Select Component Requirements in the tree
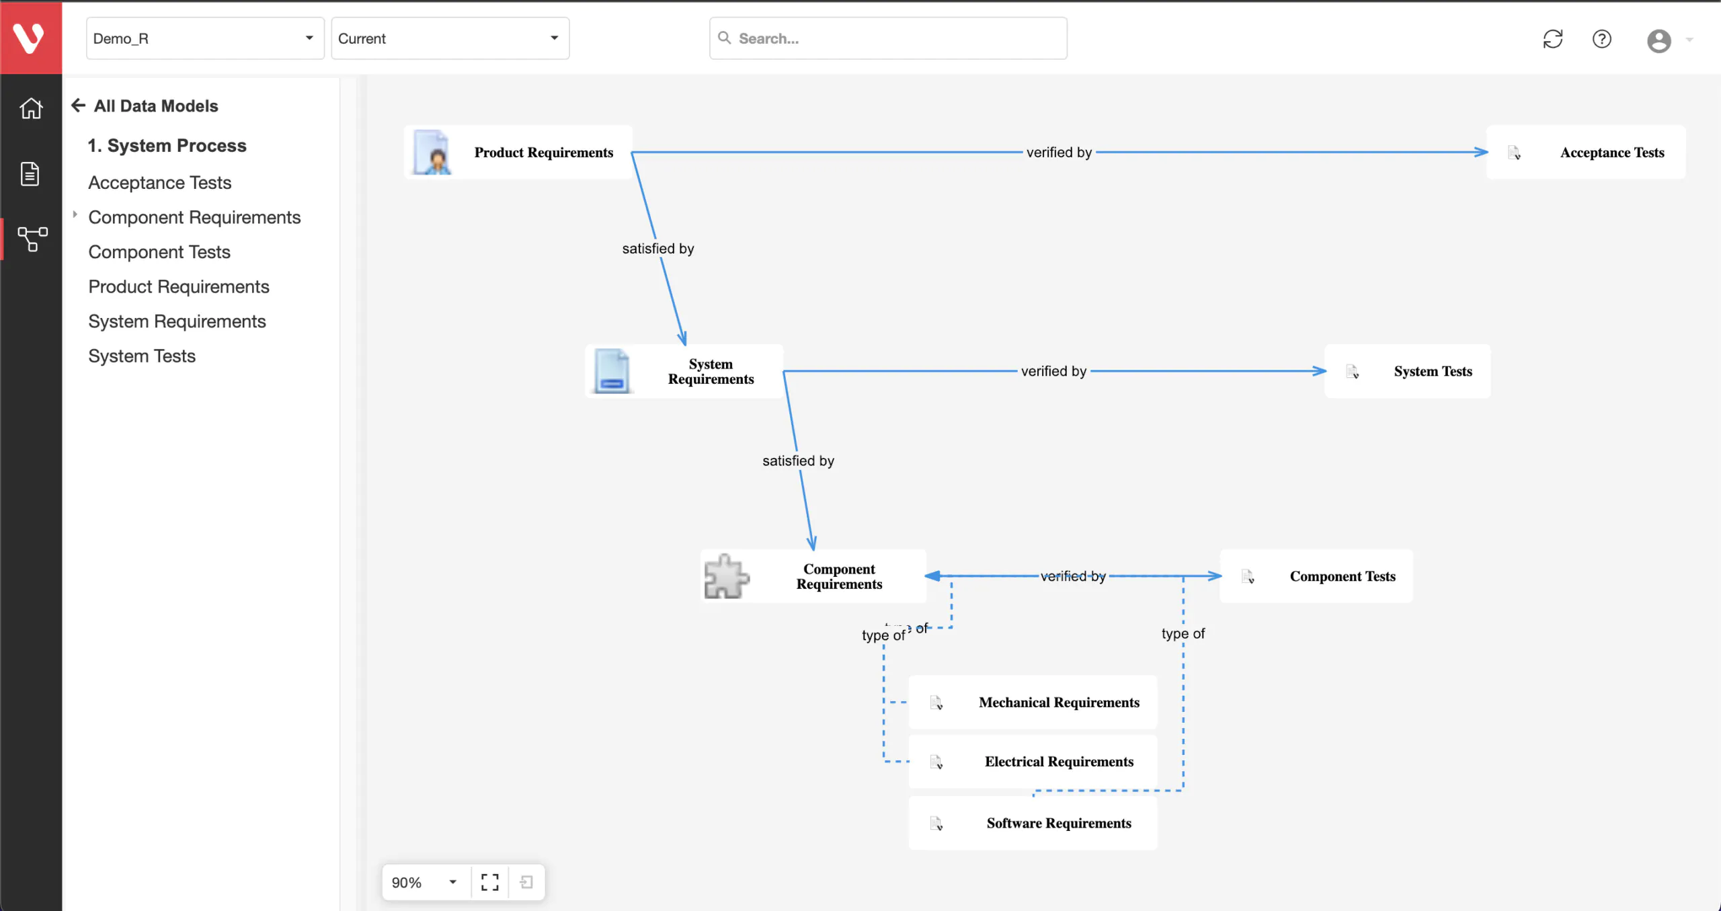The image size is (1721, 911). [x=194, y=217]
